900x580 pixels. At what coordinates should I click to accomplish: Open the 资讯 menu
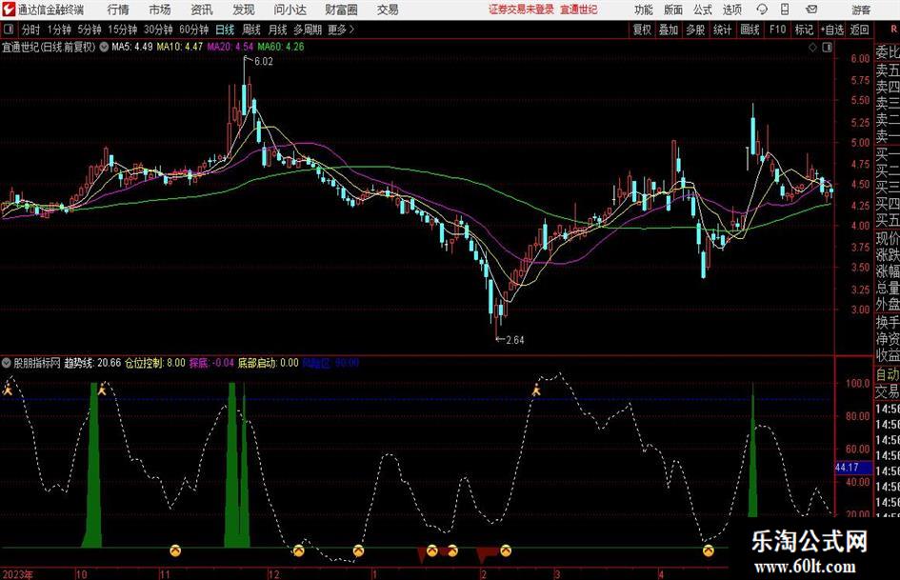[x=202, y=10]
